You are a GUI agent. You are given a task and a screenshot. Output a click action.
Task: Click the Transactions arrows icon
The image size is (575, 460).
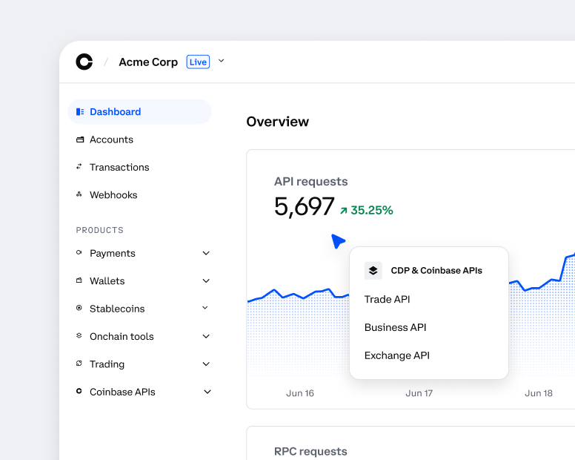tap(79, 167)
